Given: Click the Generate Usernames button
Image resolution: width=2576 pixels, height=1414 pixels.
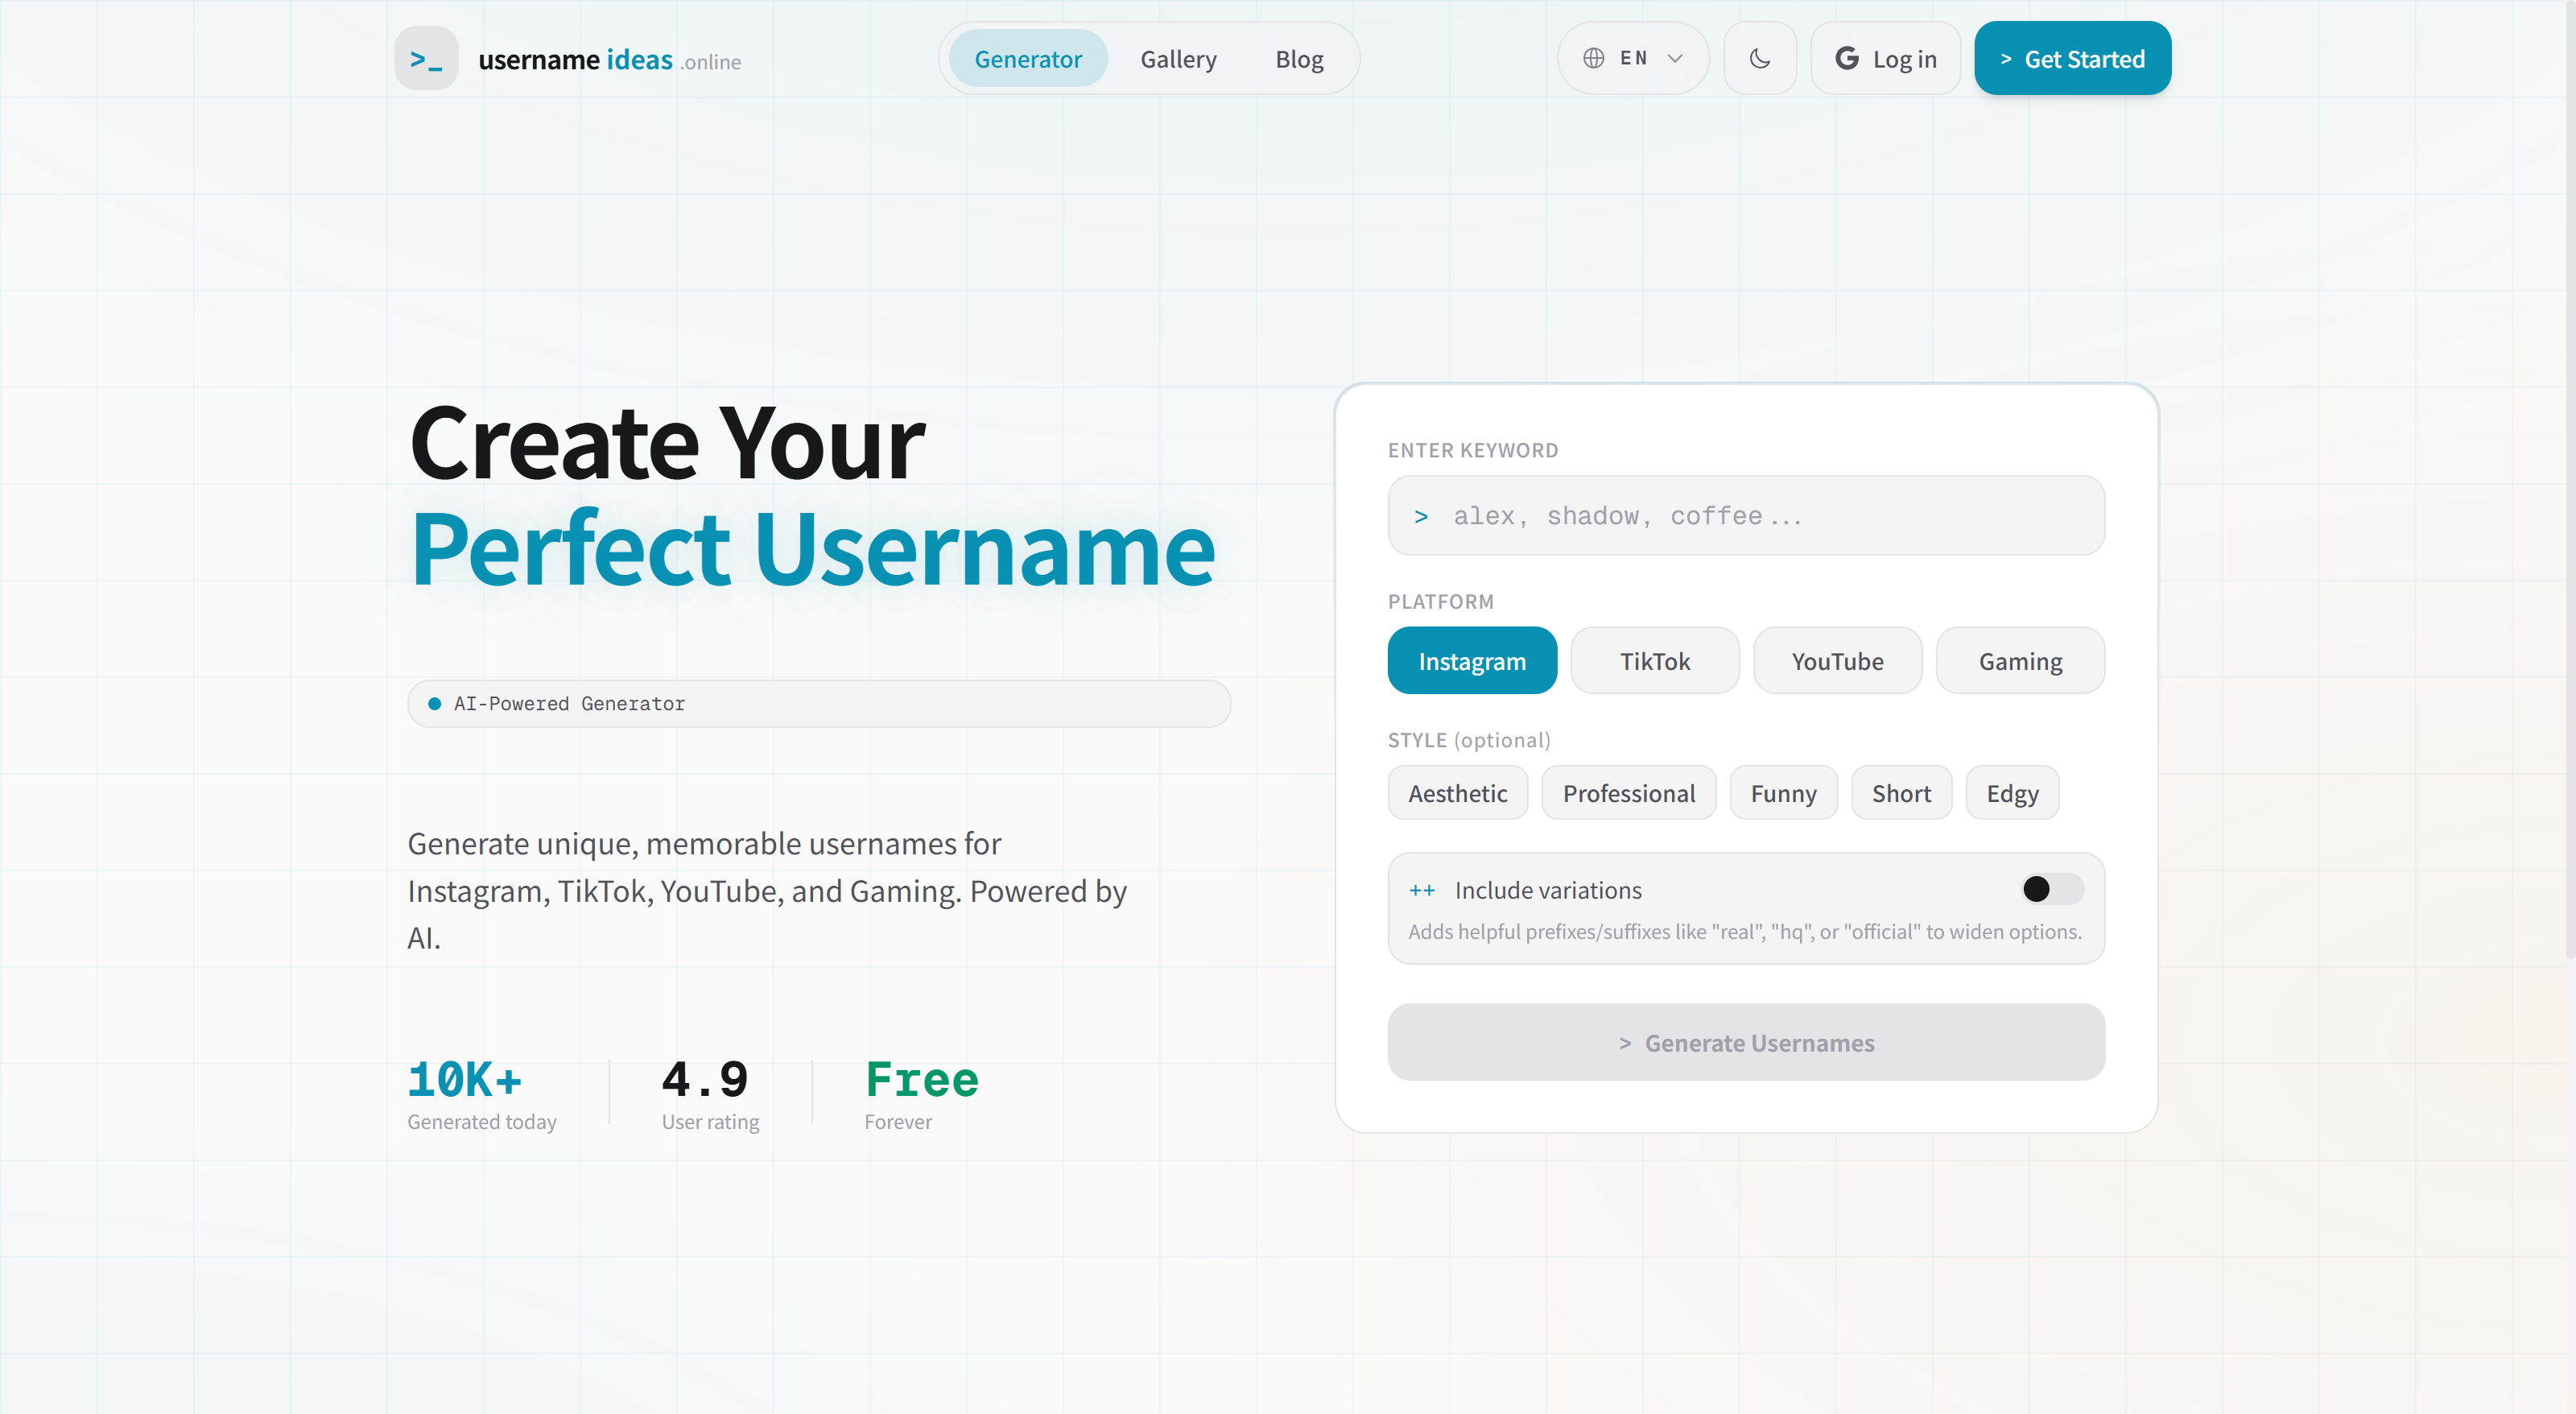Looking at the screenshot, I should pos(1746,1042).
